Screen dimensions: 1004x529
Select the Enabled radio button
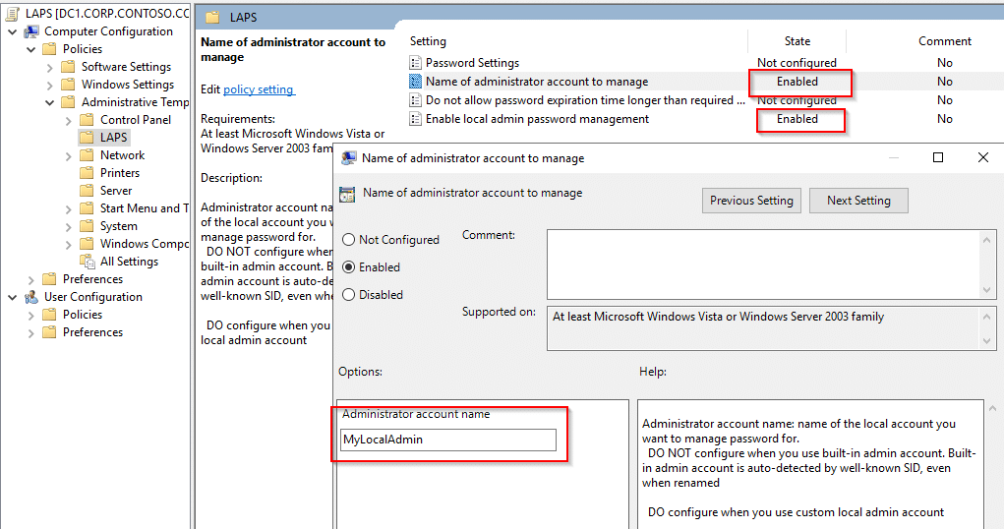[348, 267]
